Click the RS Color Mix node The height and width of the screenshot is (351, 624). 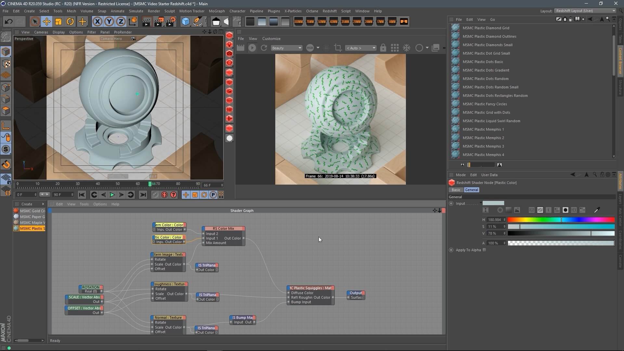pyautogui.click(x=223, y=228)
